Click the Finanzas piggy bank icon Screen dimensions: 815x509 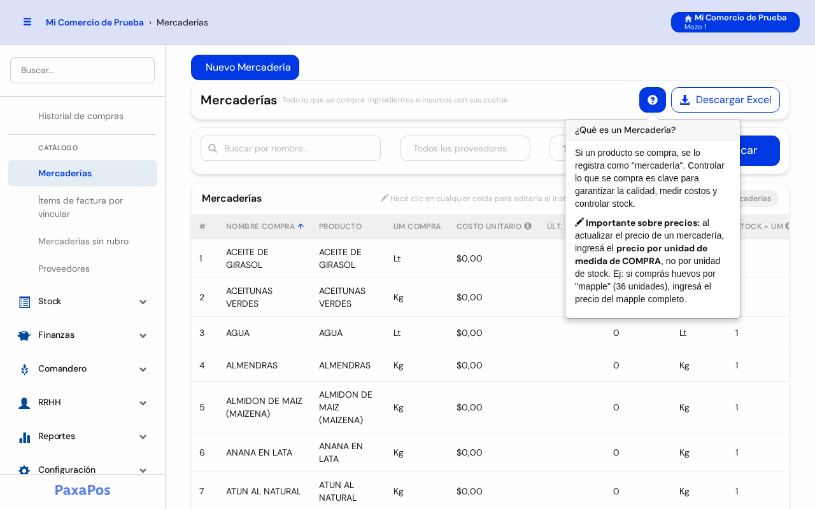(24, 335)
